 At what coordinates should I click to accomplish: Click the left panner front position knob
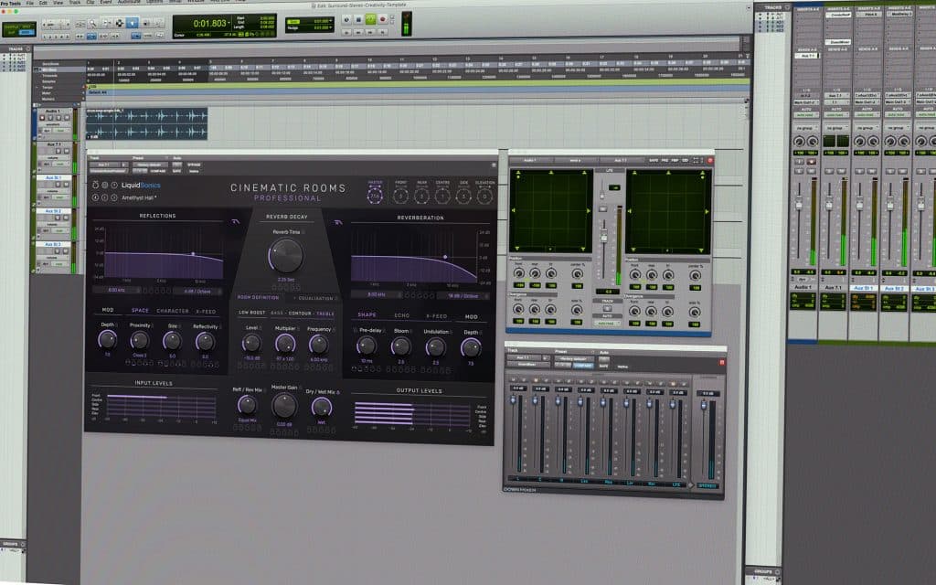tap(519, 273)
